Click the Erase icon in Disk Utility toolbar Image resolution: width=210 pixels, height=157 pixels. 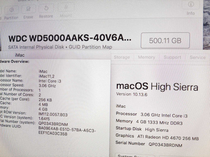28,9
